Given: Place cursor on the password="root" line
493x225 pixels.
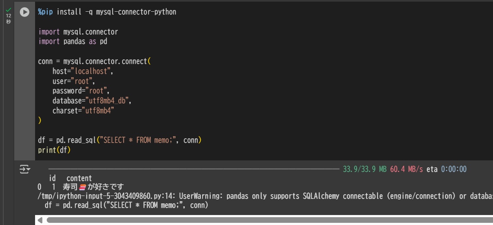Looking at the screenshot, I should click(81, 91).
